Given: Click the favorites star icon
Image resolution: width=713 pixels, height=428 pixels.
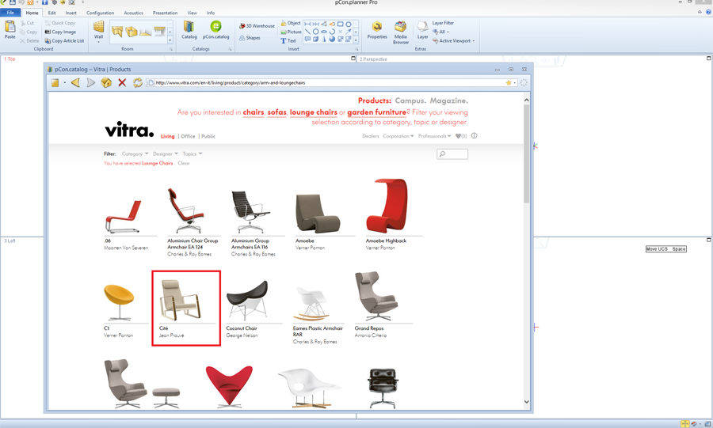Looking at the screenshot, I should [509, 82].
